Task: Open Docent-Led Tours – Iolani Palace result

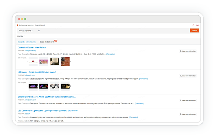Action: tap(32, 48)
